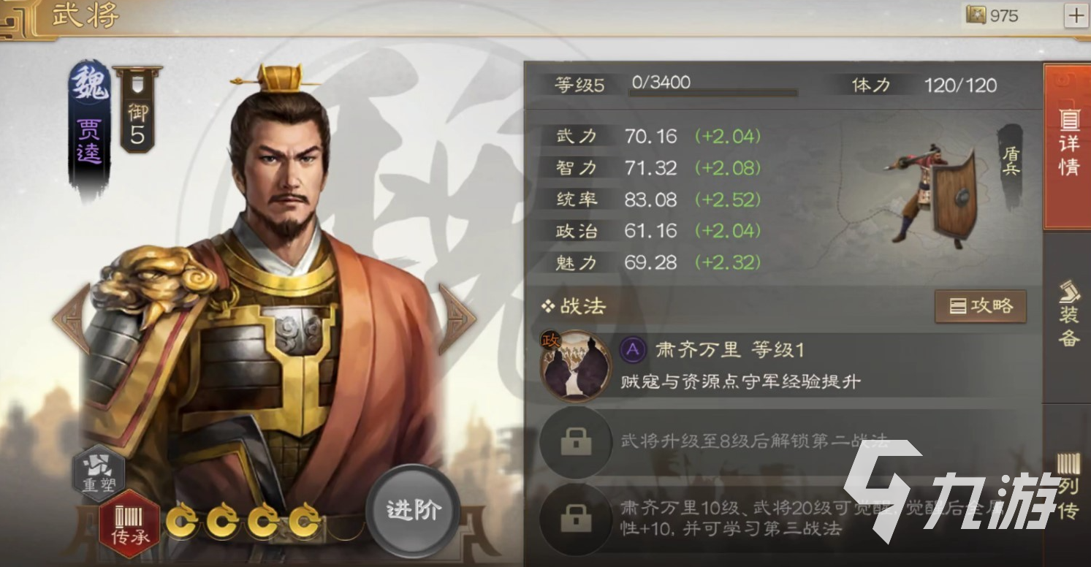
Task: Show the next general with right arrow
Action: (x=457, y=319)
